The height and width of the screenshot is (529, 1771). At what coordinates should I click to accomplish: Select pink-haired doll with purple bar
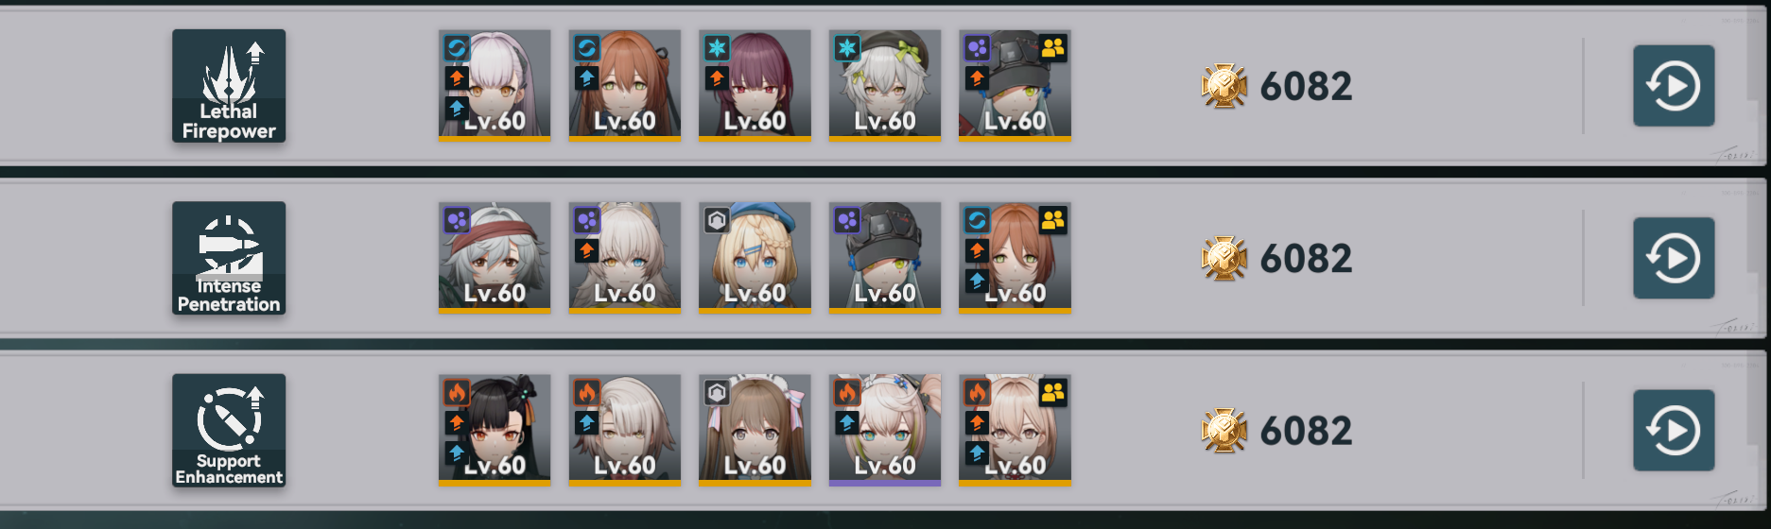point(885,431)
